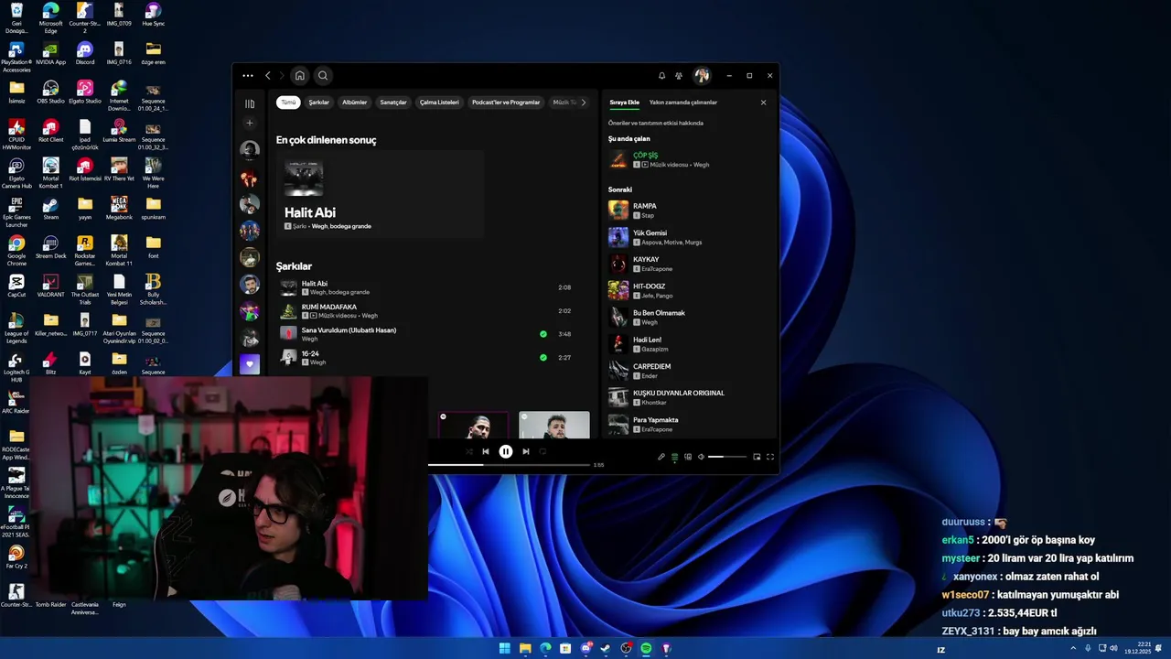
Task: Close the queue panel with X
Action: (764, 103)
